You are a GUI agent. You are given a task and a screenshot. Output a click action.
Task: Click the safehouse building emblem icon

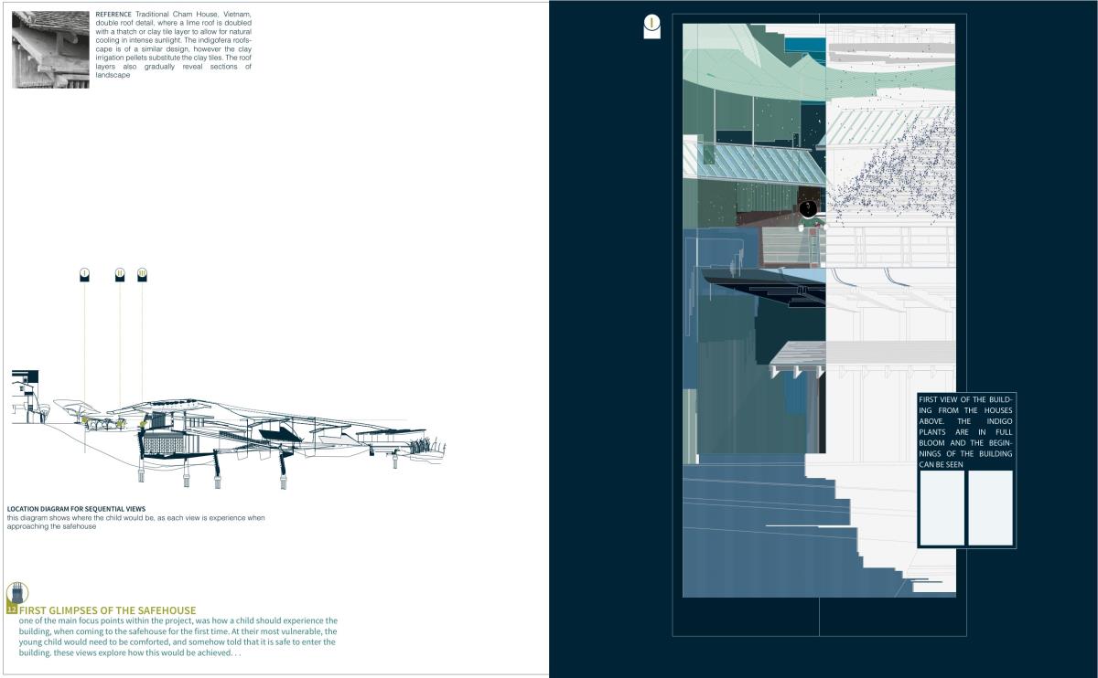click(17, 592)
